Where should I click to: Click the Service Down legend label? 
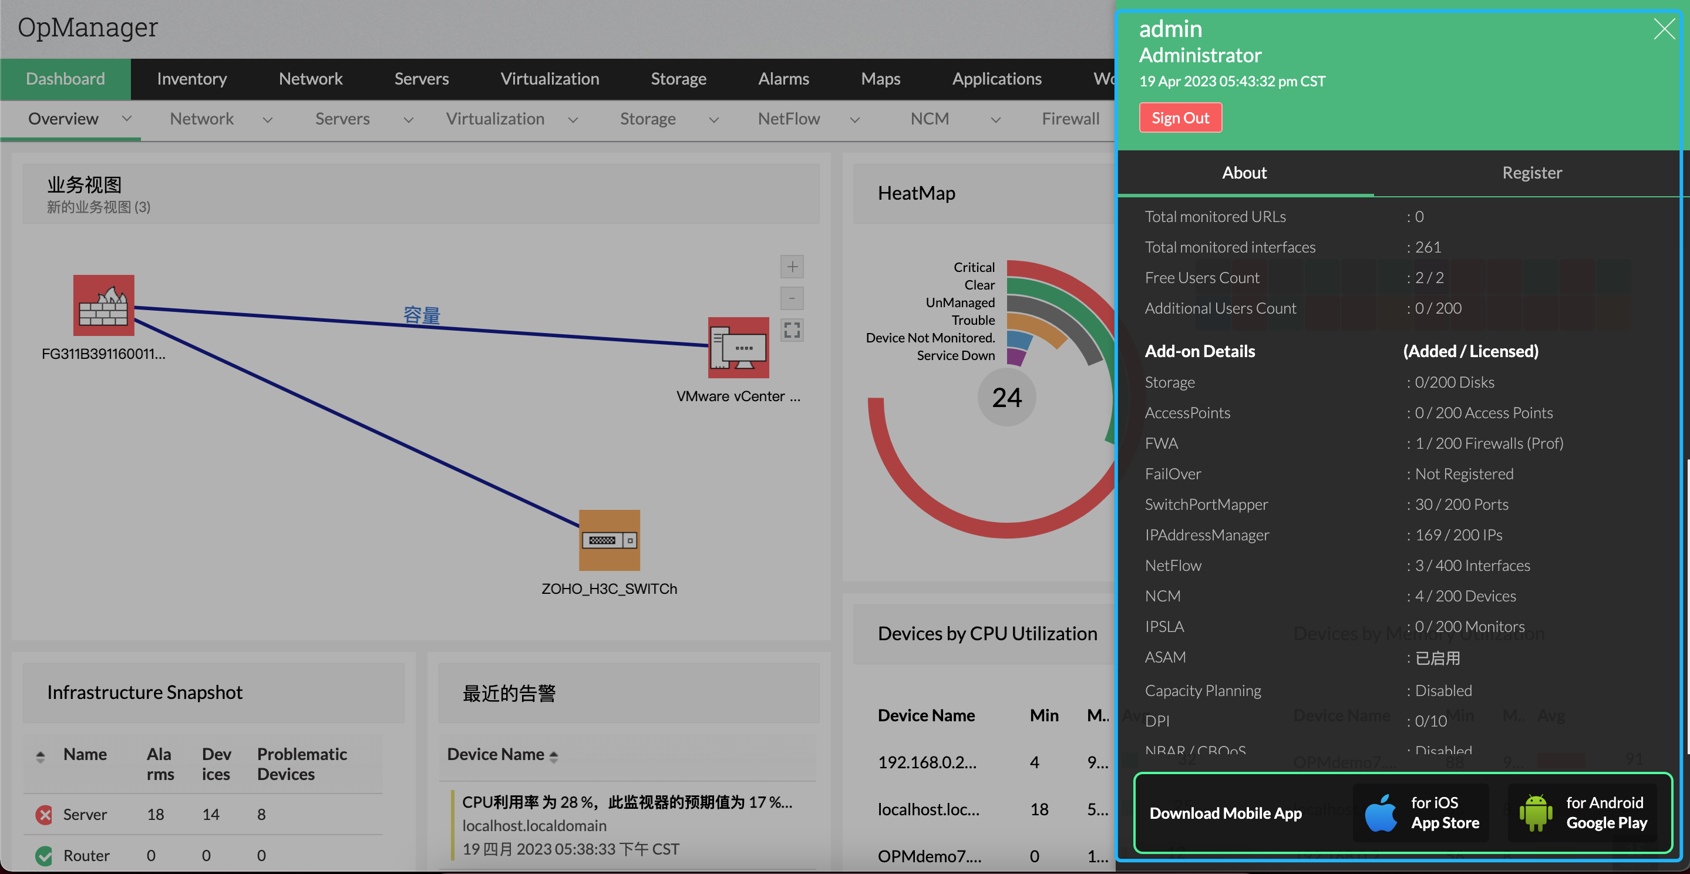pos(955,355)
